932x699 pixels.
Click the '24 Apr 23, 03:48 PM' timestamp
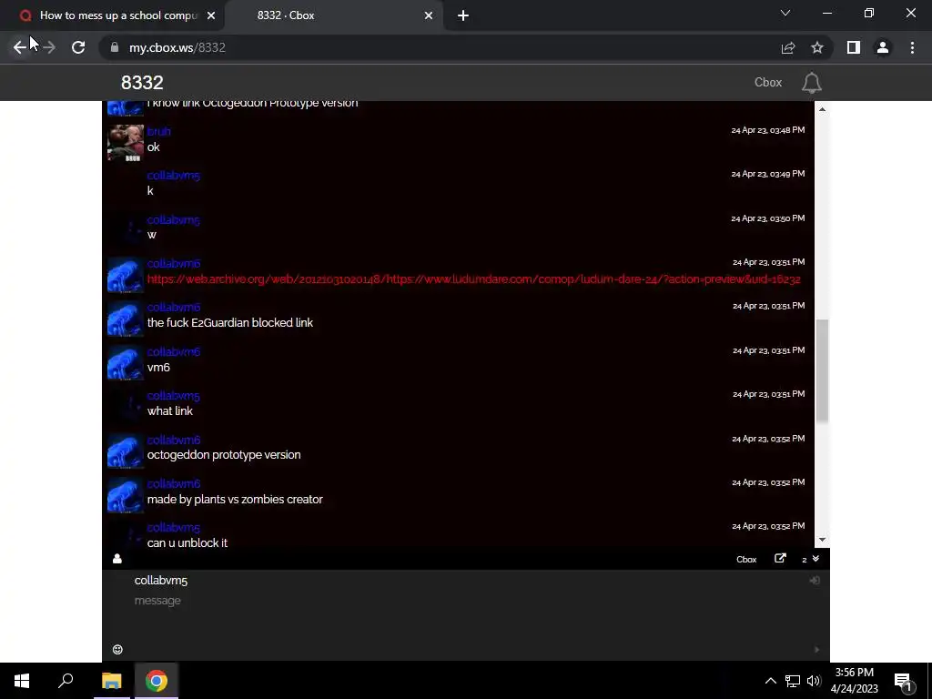(x=768, y=129)
